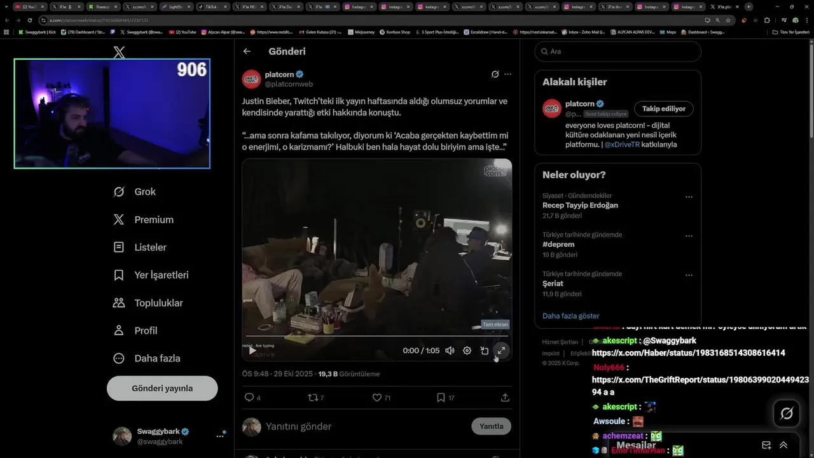Click Daha fazla göster under trends
814x458 pixels.
click(570, 316)
